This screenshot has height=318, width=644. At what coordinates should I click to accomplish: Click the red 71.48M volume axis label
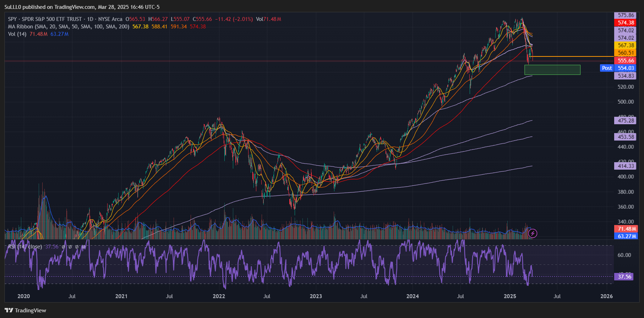(626, 229)
